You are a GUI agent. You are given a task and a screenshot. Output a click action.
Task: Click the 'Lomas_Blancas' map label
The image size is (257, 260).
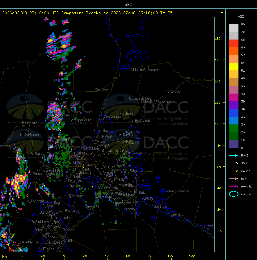click(177, 191)
